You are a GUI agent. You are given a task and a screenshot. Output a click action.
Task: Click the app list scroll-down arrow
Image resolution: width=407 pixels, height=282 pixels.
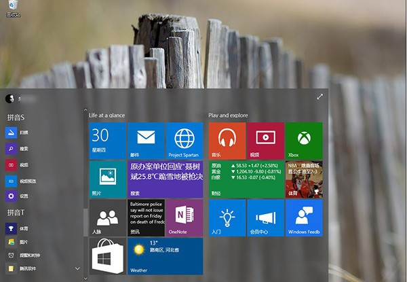tap(85, 279)
